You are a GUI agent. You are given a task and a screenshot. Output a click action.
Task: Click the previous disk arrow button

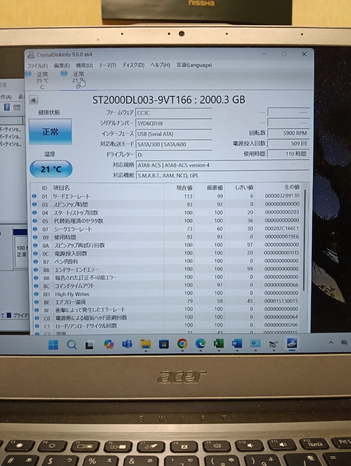(x=33, y=100)
